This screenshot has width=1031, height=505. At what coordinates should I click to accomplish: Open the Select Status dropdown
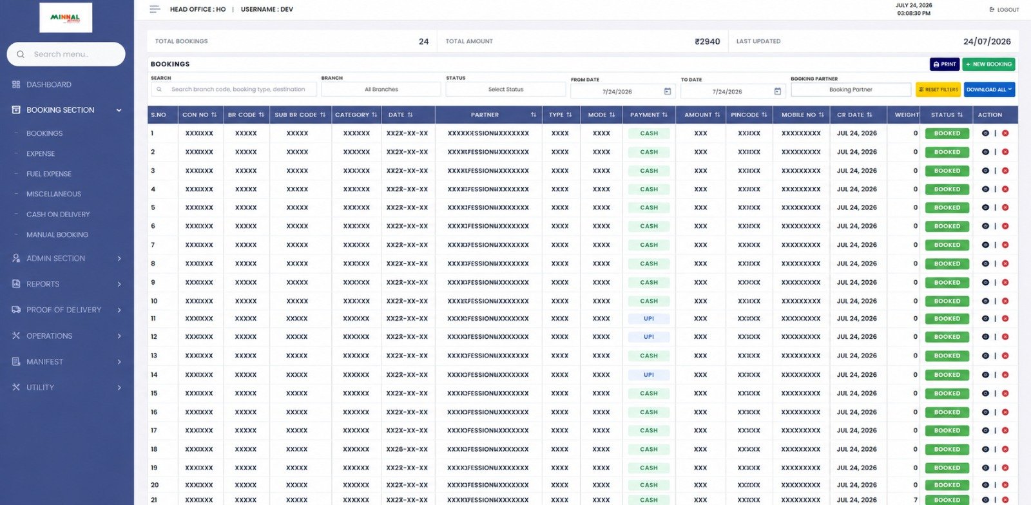[x=506, y=90]
